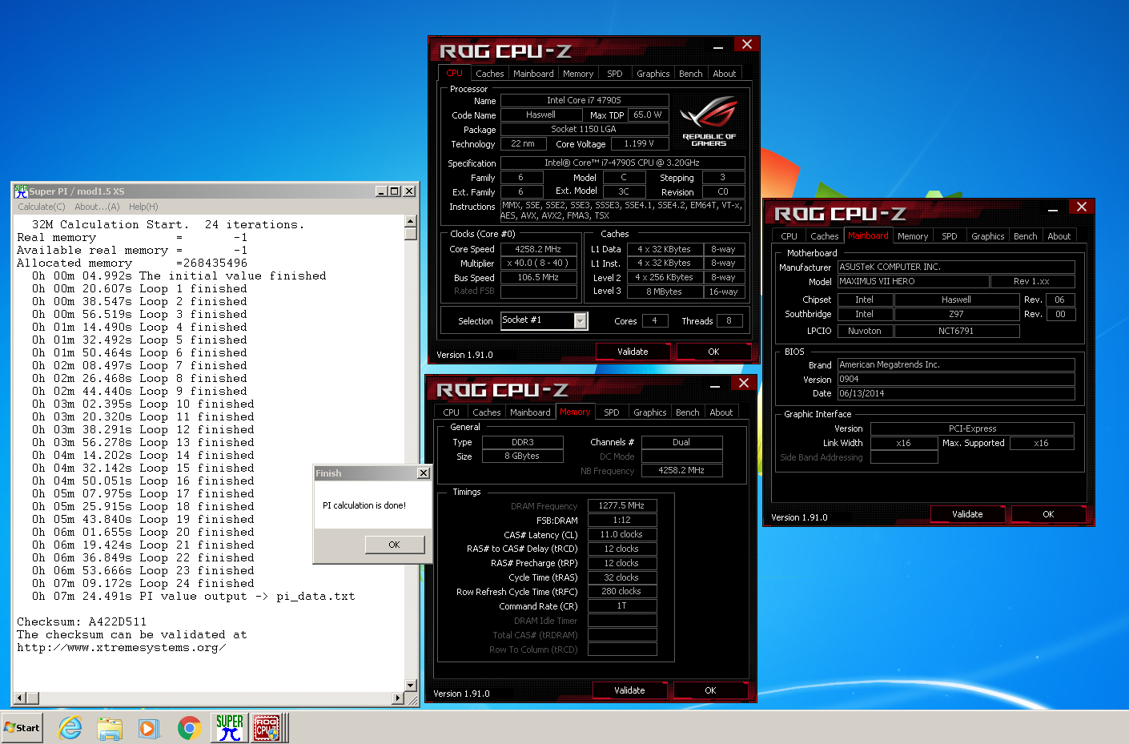Open About tab in Mainboard CPU-Z window
The width and height of the screenshot is (1129, 744).
[1059, 236]
